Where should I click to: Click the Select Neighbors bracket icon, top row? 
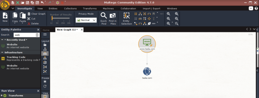coord(149,14)
